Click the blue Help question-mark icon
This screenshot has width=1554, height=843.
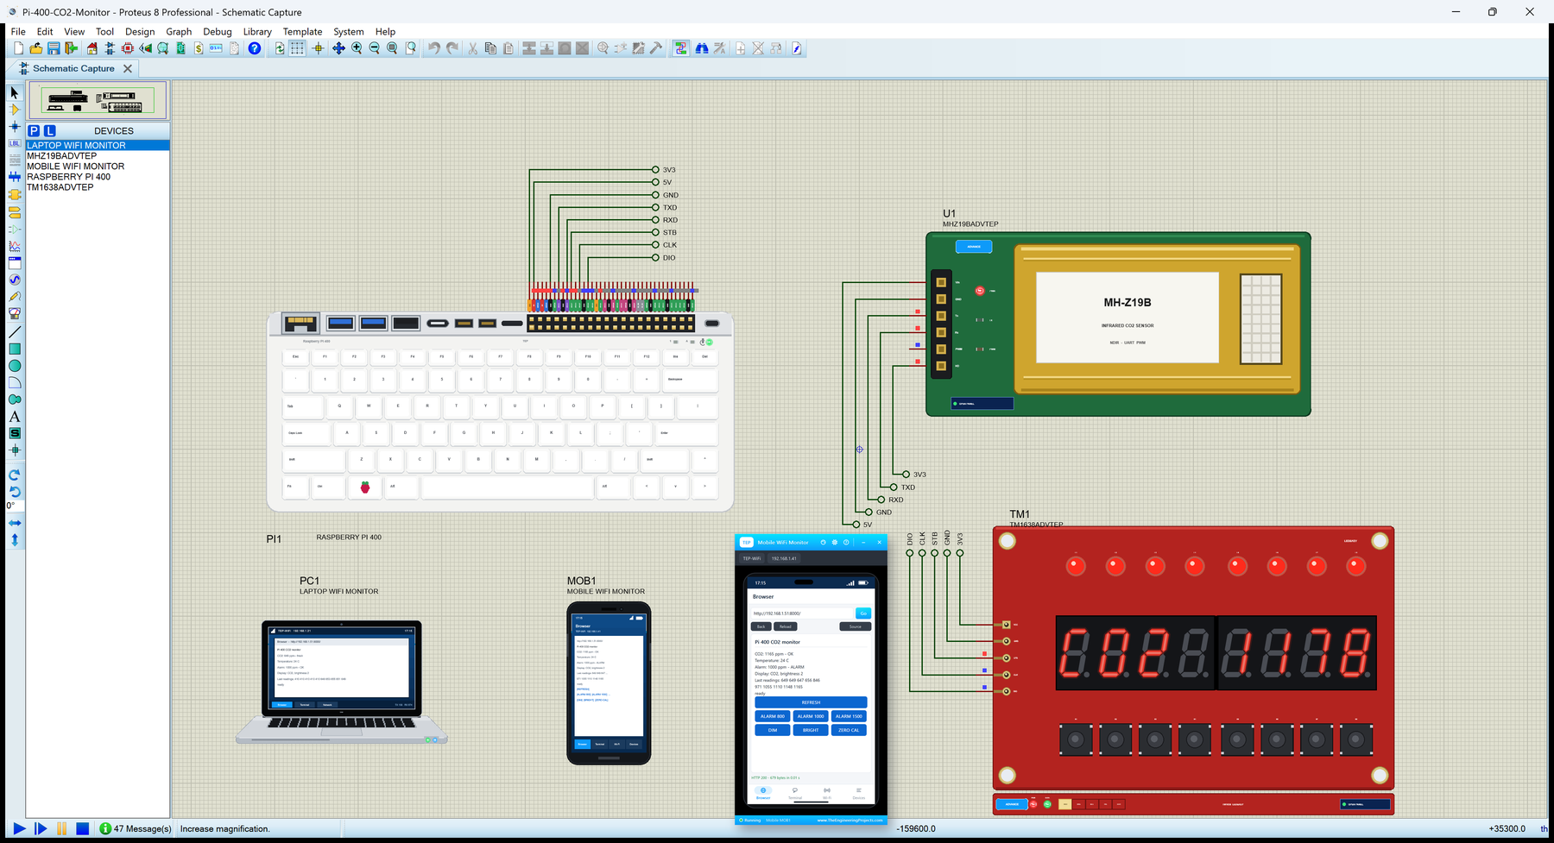(255, 48)
